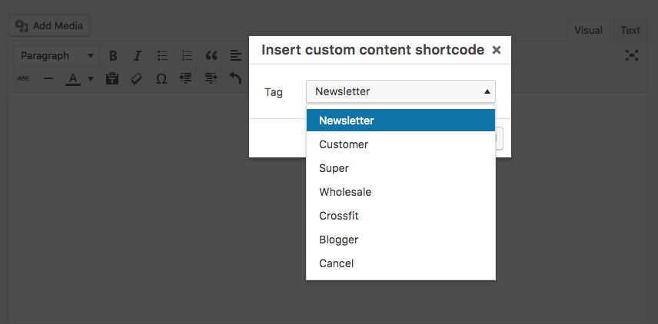Open the Paragraph format dropdown
The width and height of the screenshot is (658, 324).
(56, 56)
